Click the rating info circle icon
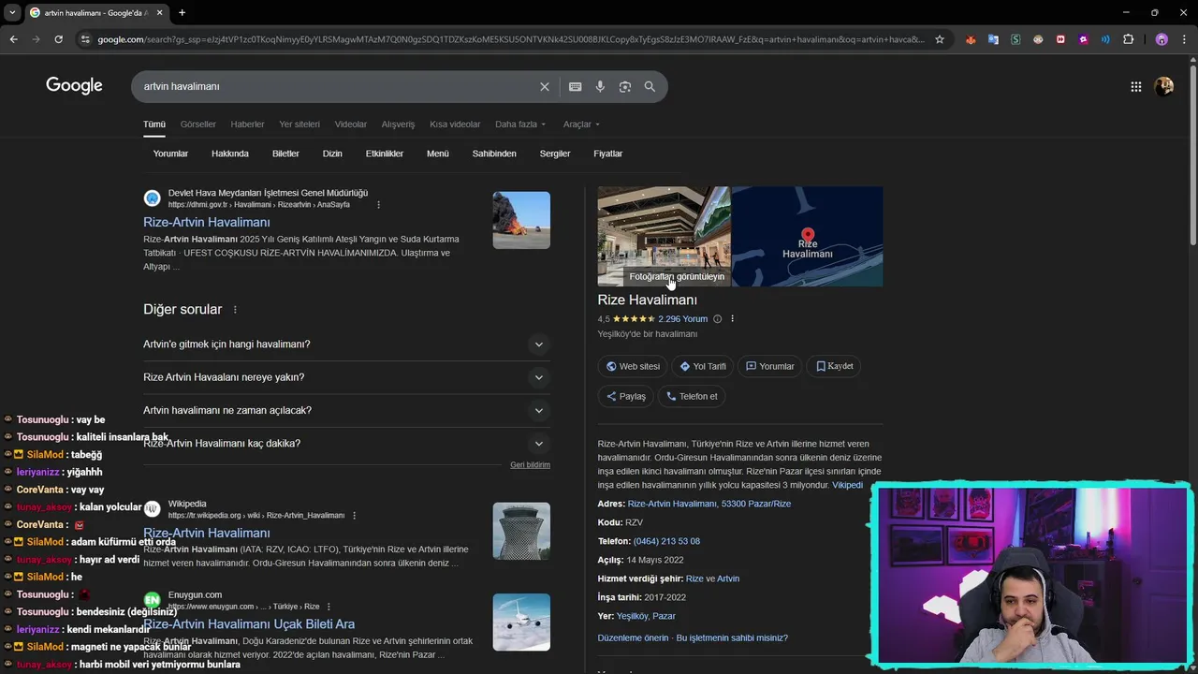Screen dimensions: 1198x674 coord(718,319)
